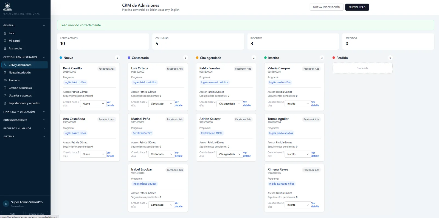Click the Alumnos graduation cap icon
This screenshot has width=439, height=218.
tap(5, 80)
